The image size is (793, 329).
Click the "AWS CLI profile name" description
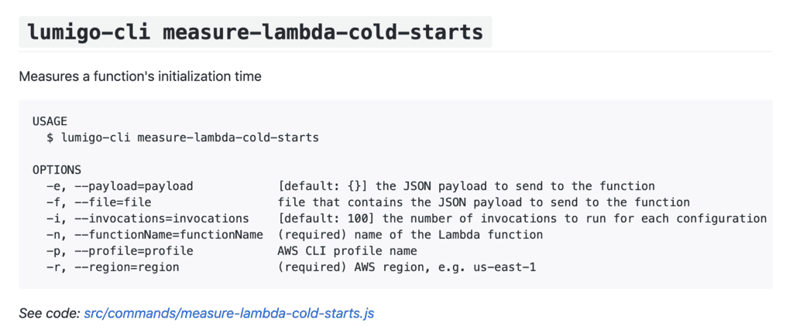click(x=347, y=251)
